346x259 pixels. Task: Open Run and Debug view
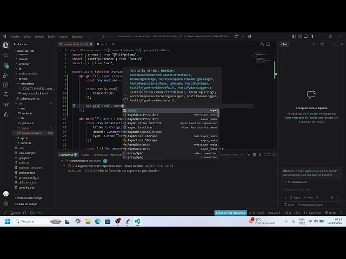6,75
